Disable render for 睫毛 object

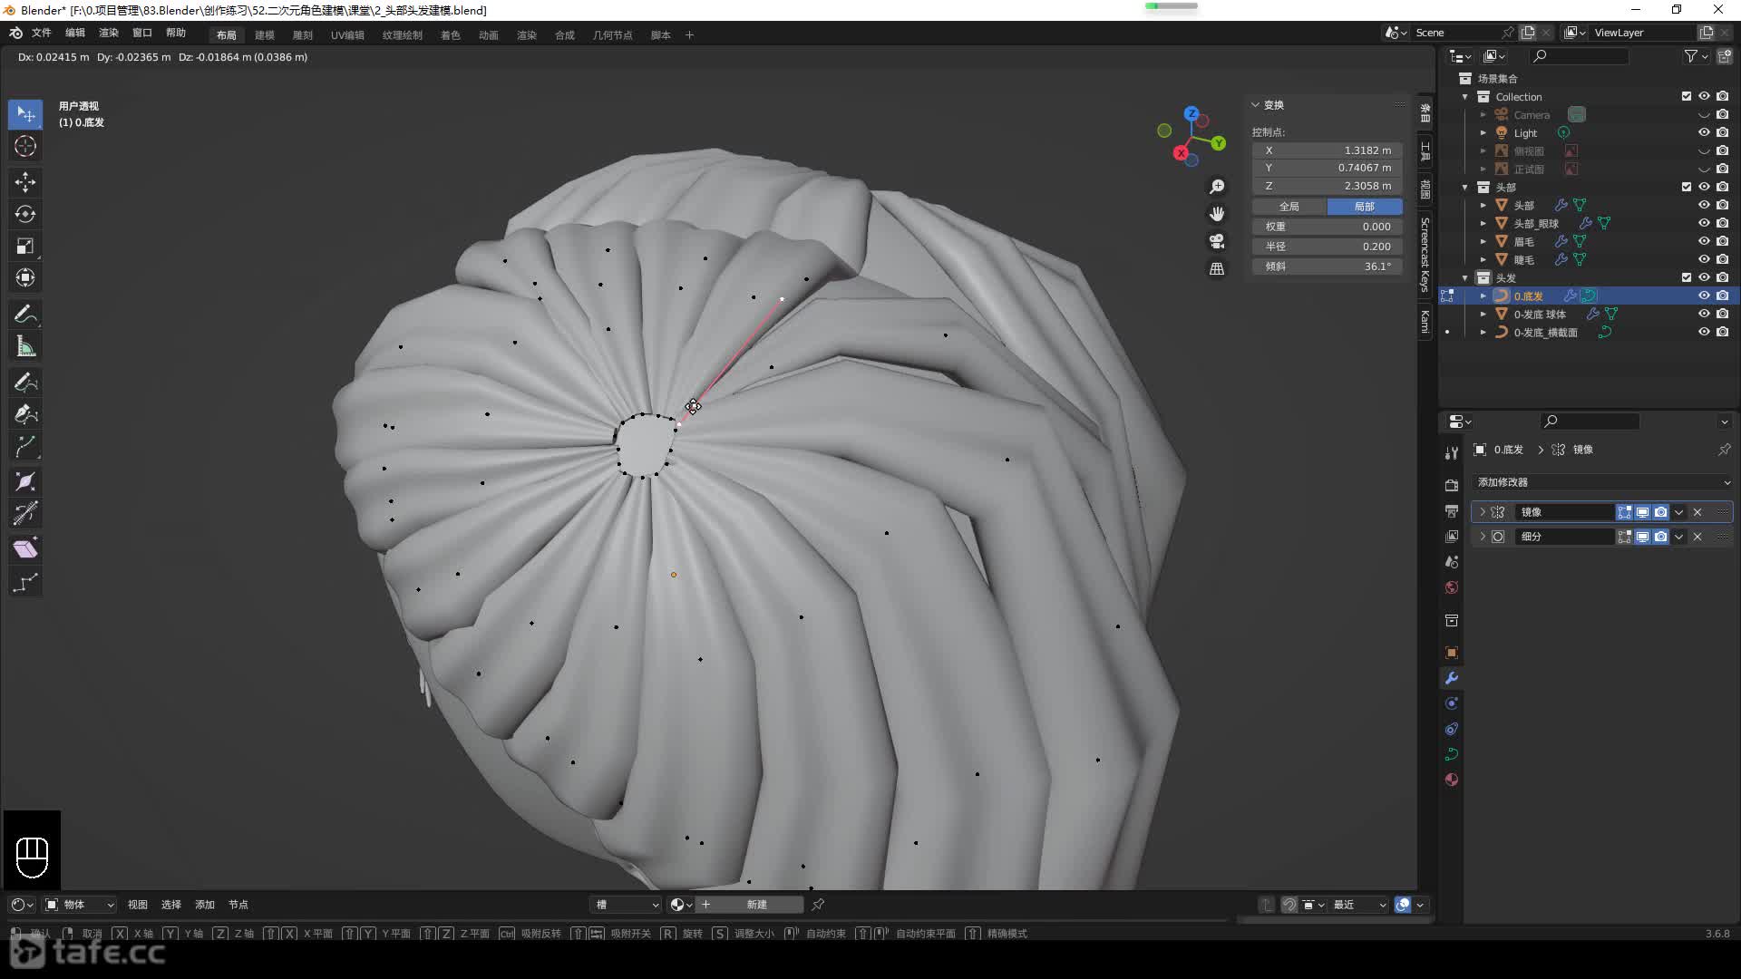(1723, 259)
